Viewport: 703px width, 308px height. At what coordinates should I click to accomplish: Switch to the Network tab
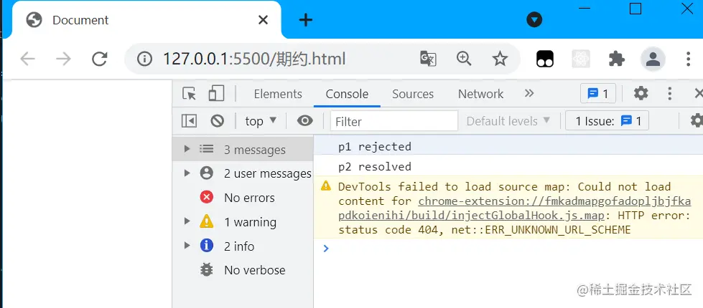(x=480, y=94)
